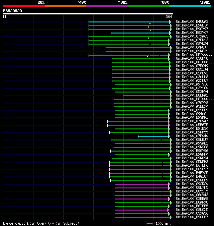Select the UniRef100_C0PQJ7 label
Image resolution: width=214 pixels, height=226 pixels.
pos(192,47)
